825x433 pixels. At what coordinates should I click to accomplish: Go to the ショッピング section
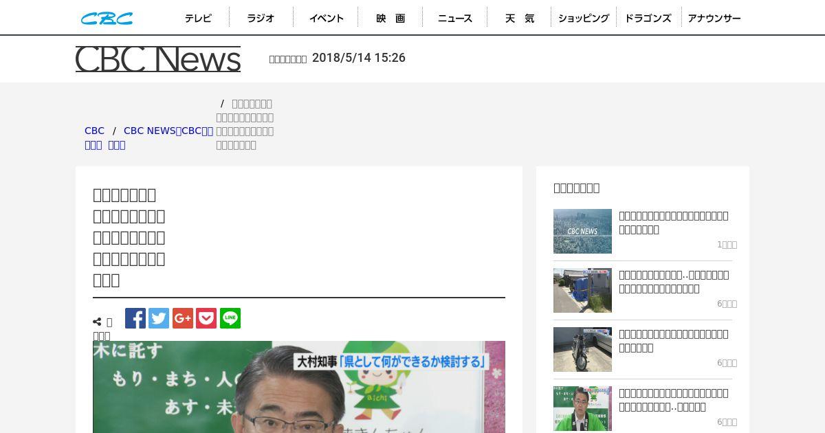tap(584, 19)
